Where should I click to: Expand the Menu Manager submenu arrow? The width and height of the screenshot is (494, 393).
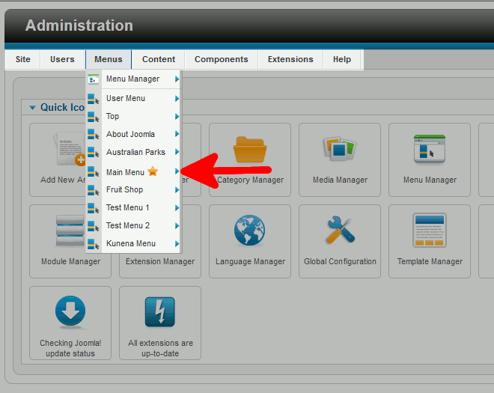(177, 79)
